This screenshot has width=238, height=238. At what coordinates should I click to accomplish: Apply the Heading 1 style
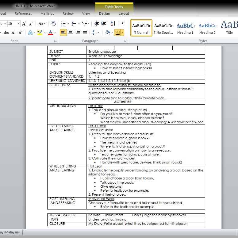(x=185, y=28)
